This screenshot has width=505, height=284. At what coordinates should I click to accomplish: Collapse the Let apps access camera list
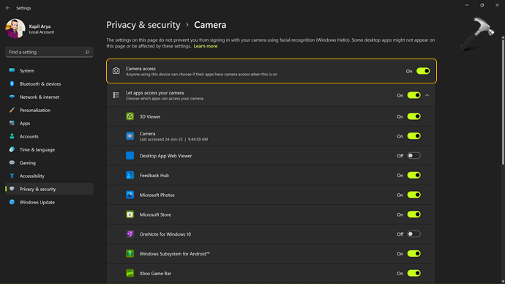(x=427, y=95)
